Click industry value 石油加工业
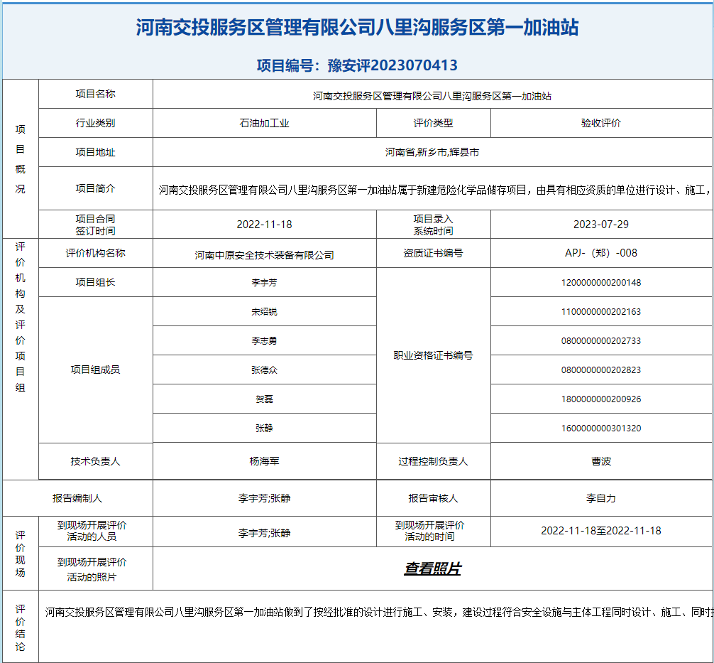 coord(264,123)
